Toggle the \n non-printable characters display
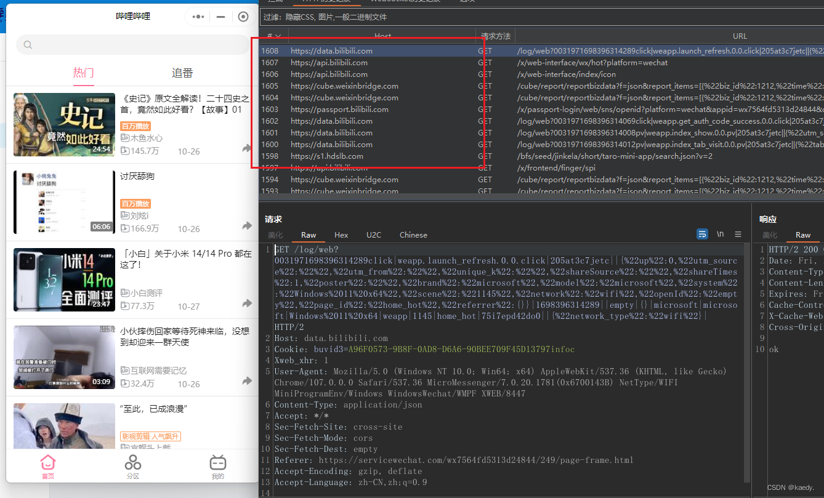 721,234
